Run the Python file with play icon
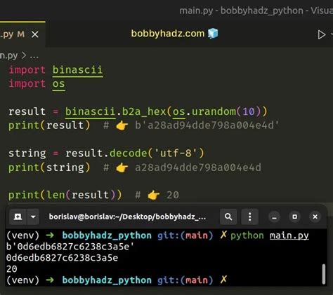The image size is (333, 295). [322, 34]
